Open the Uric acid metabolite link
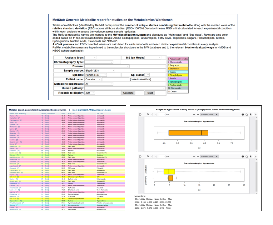Viewport: 273px width, 225px height. point(12,155)
